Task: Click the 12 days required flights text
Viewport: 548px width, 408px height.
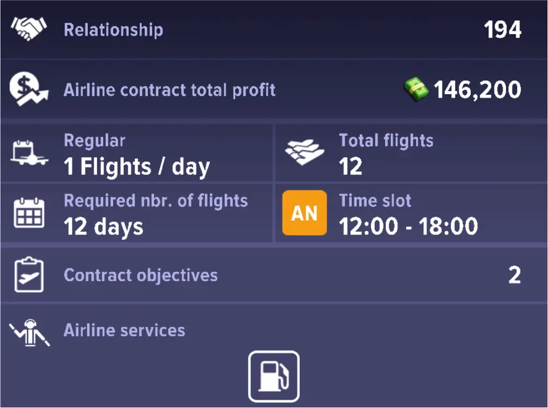Action: 104,226
